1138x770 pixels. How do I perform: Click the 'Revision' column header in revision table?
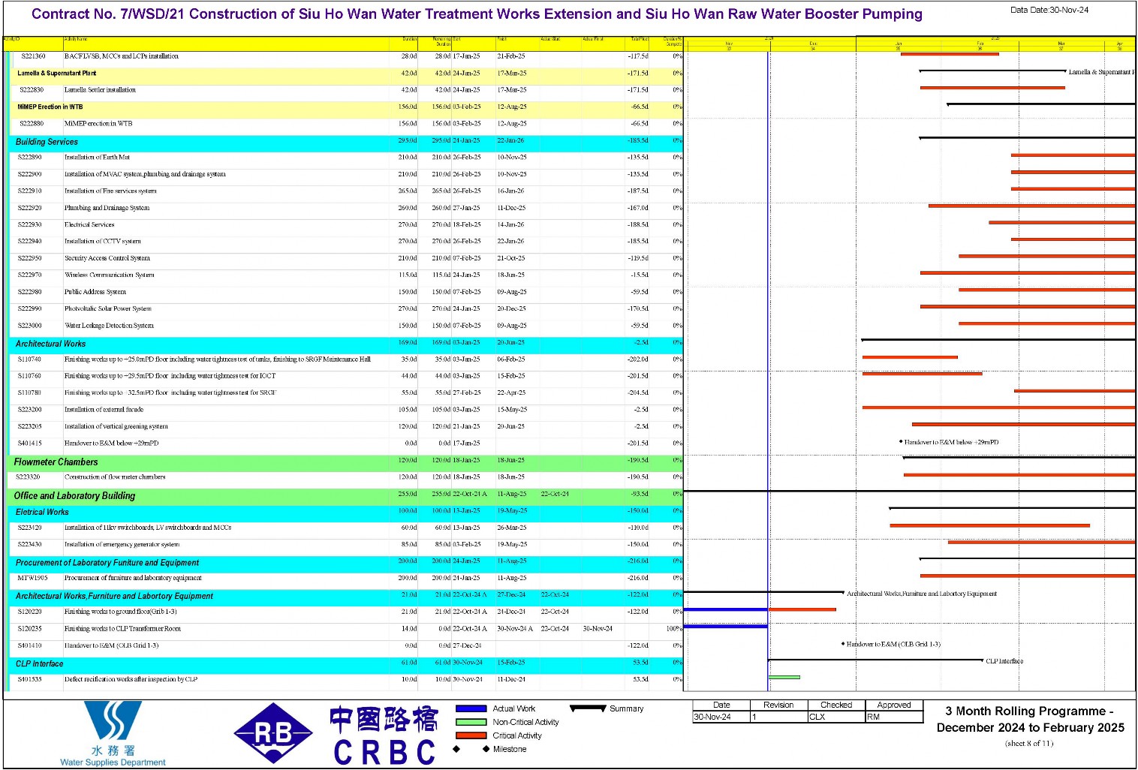[x=778, y=705]
